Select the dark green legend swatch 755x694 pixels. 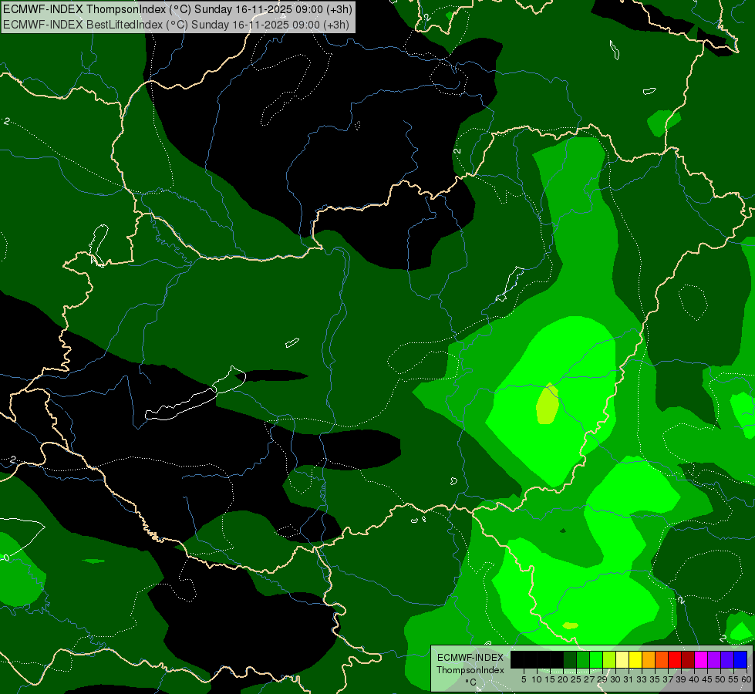point(570,659)
